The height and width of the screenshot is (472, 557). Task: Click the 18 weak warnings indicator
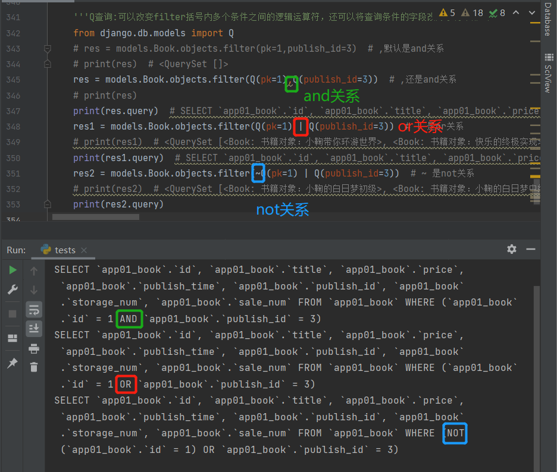(x=472, y=13)
